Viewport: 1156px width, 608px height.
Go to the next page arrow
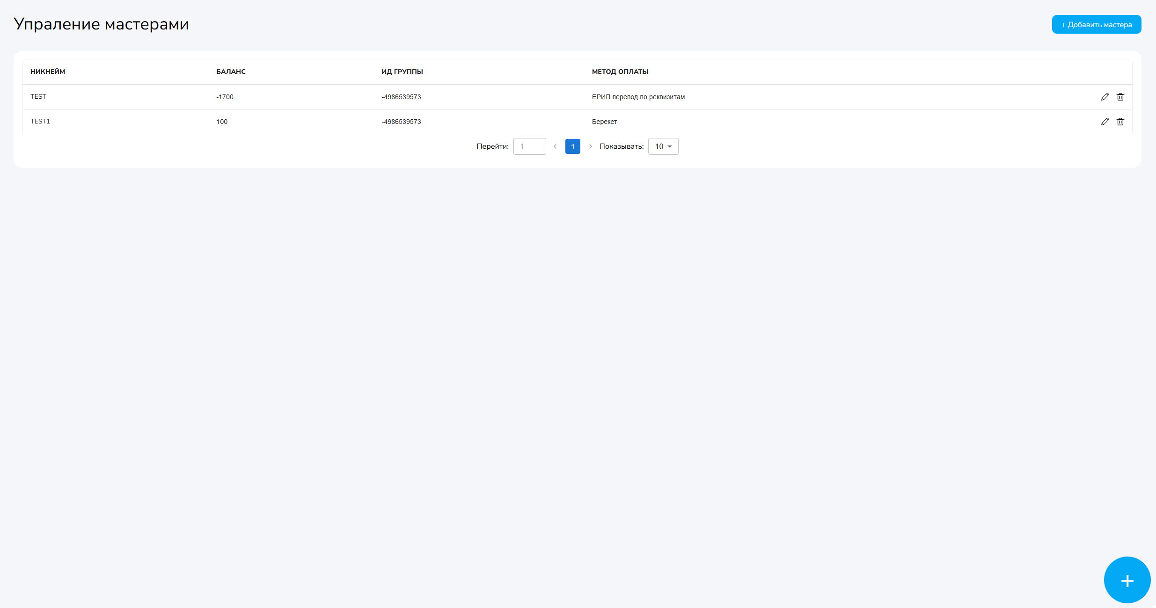pyautogui.click(x=591, y=146)
